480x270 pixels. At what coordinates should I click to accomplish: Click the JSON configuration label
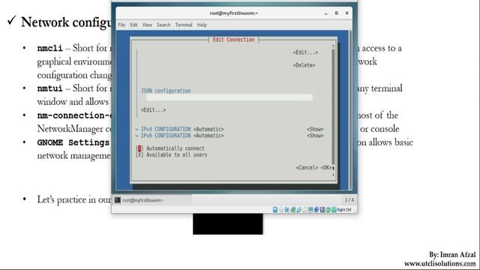click(x=166, y=91)
